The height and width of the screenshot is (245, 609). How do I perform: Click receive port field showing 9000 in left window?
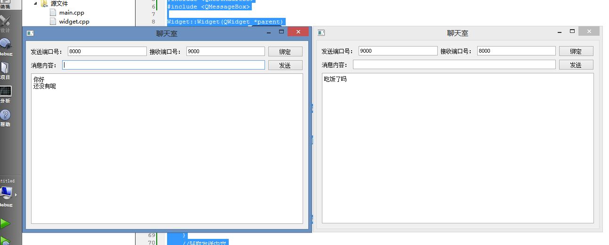(x=225, y=51)
